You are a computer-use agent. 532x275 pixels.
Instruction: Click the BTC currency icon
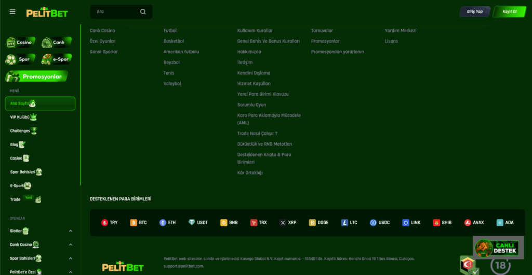click(134, 223)
